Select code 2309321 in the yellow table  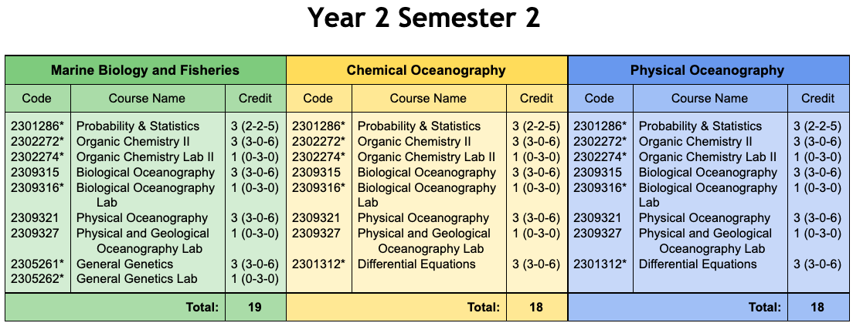pyautogui.click(x=316, y=218)
